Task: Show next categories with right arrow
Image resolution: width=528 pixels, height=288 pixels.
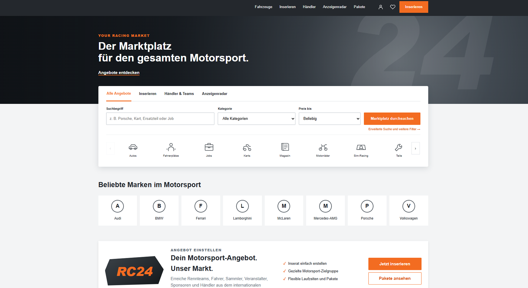Action: coord(416,148)
